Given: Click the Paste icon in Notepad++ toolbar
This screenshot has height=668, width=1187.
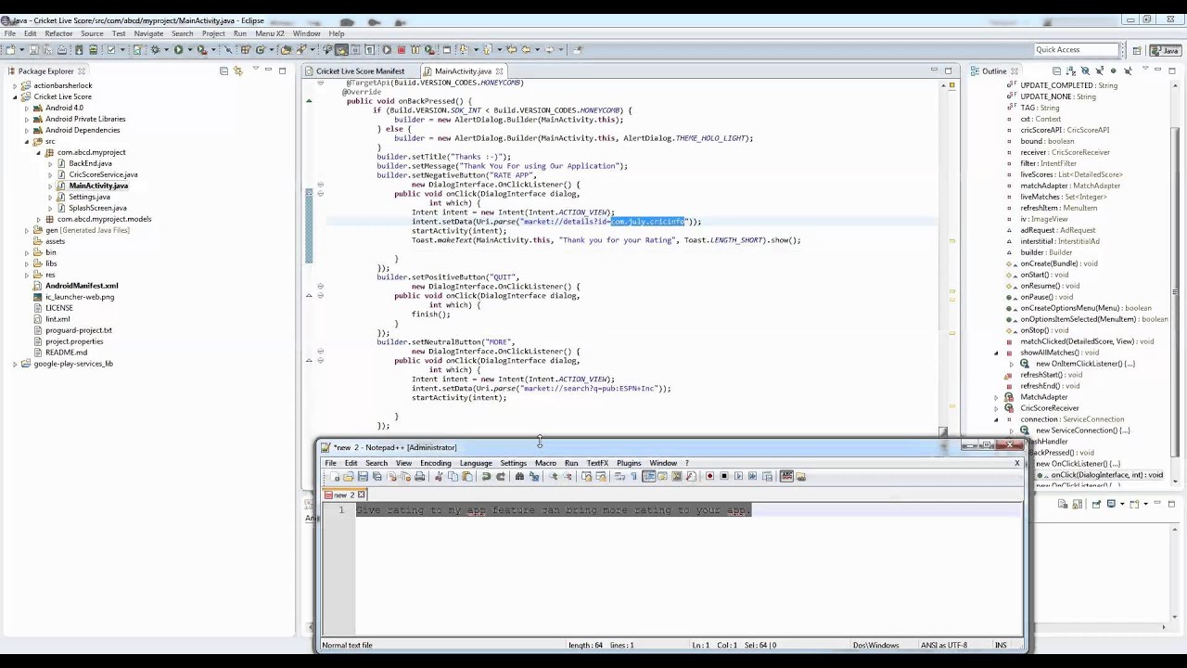Looking at the screenshot, I should [x=467, y=477].
